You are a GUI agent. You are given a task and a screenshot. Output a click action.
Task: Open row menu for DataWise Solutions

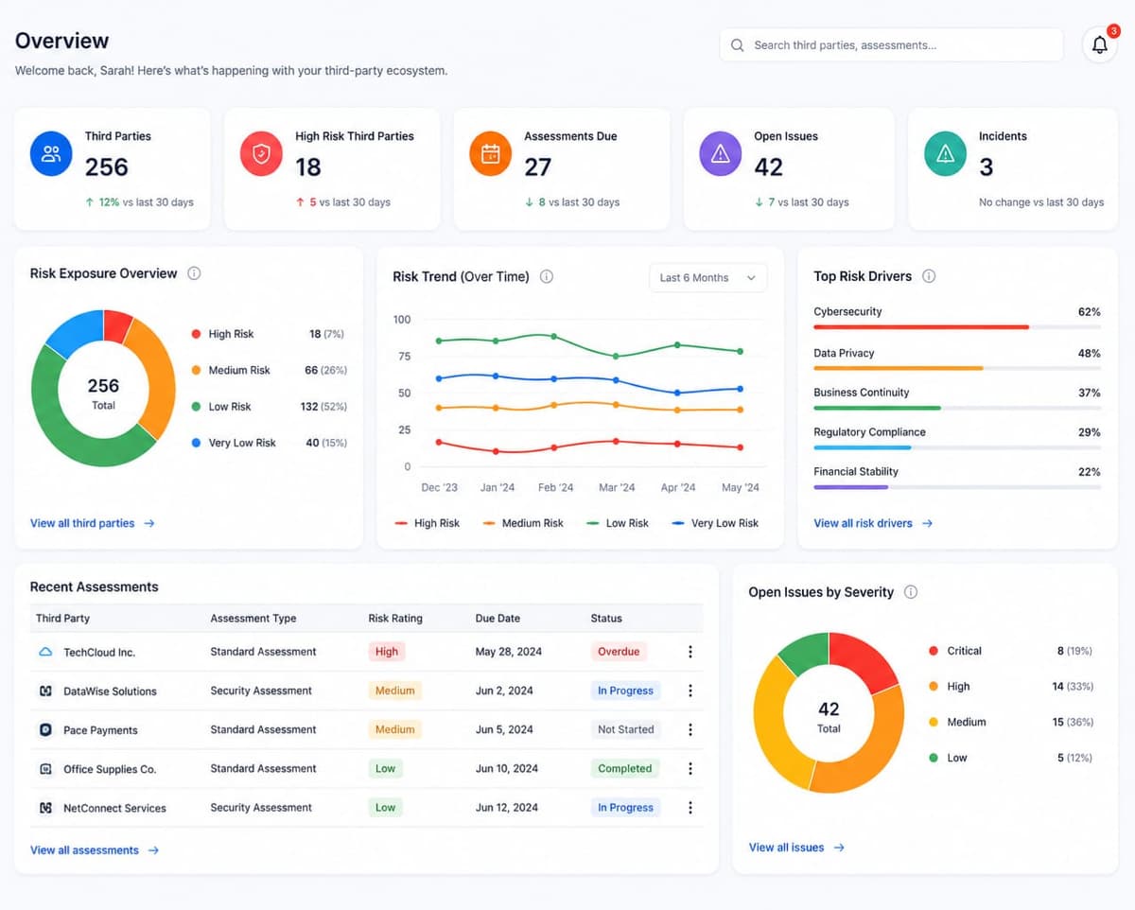point(690,691)
